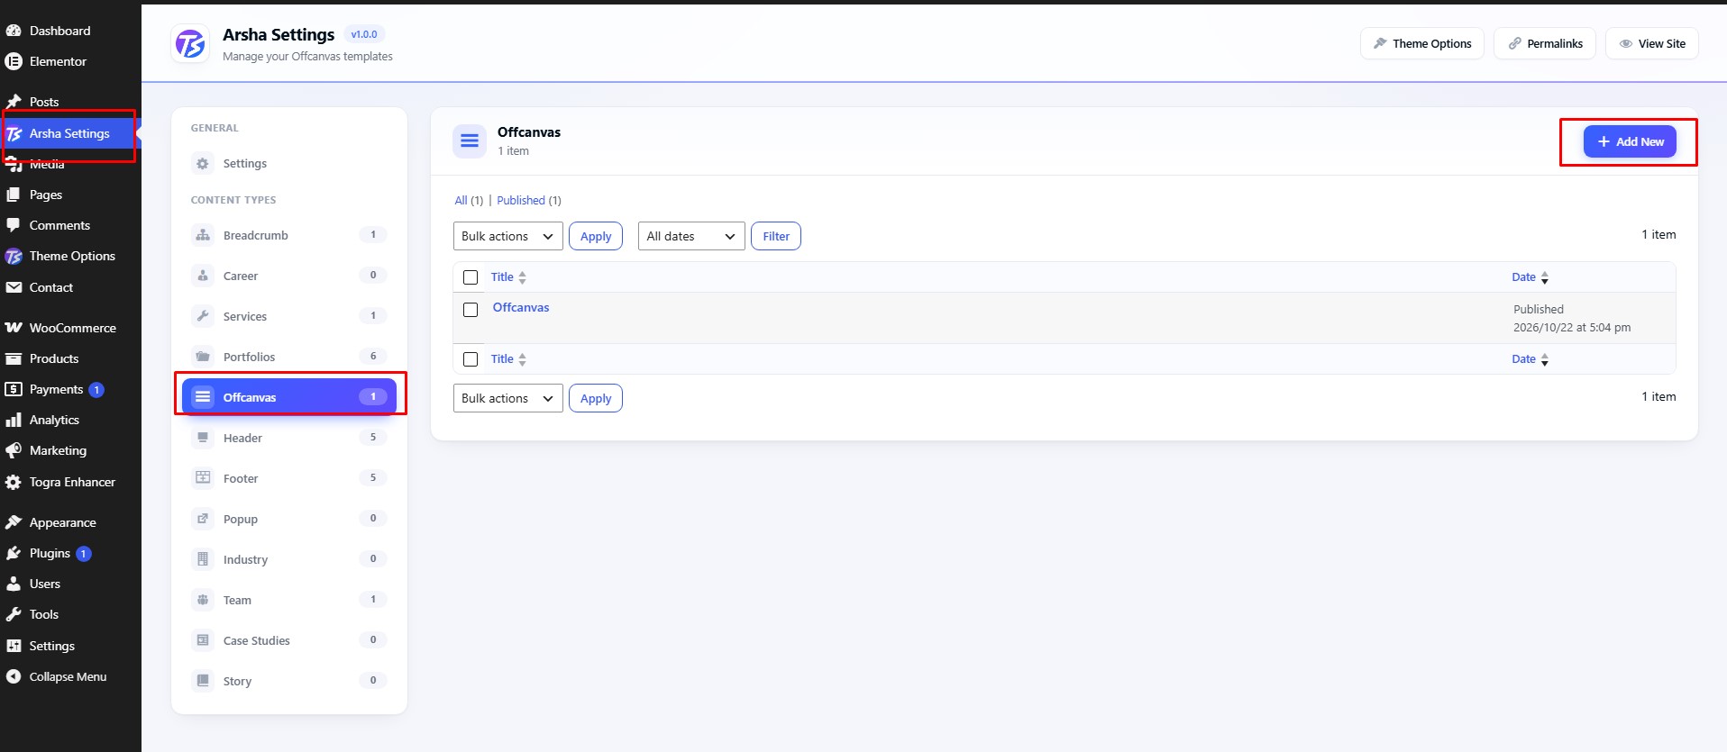The height and width of the screenshot is (752, 1727).
Task: Click the Settings gear icon under General
Action: tap(203, 164)
